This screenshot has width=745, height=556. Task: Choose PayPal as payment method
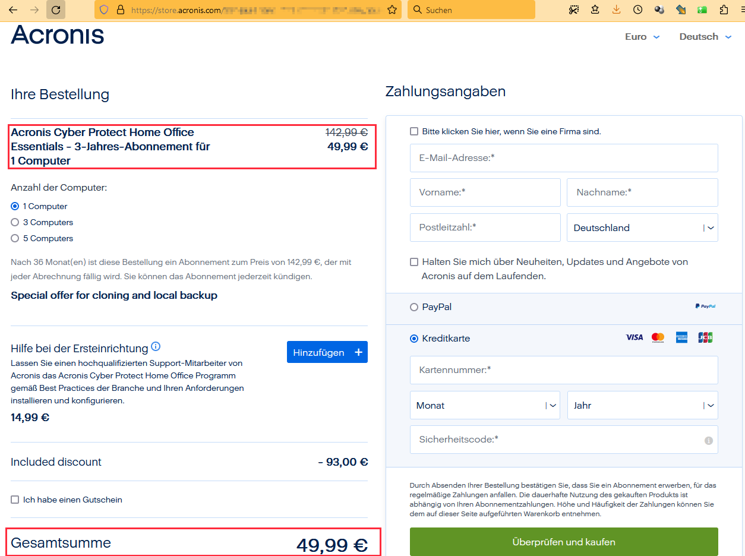click(x=414, y=307)
